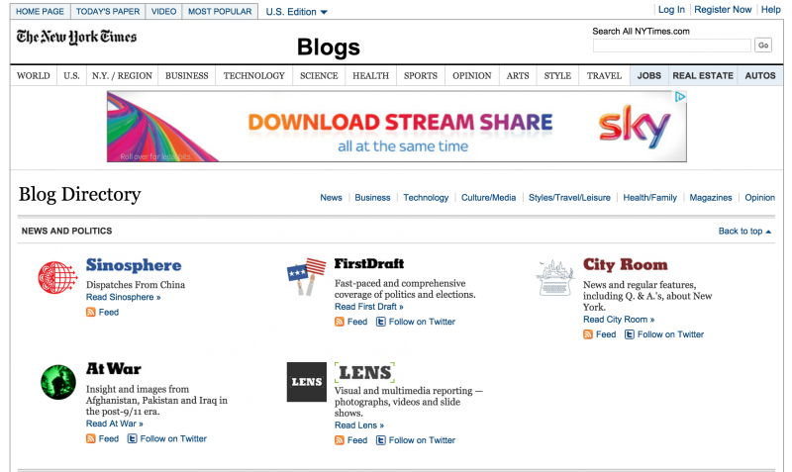
Task: Open the JOBS section
Action: point(649,76)
